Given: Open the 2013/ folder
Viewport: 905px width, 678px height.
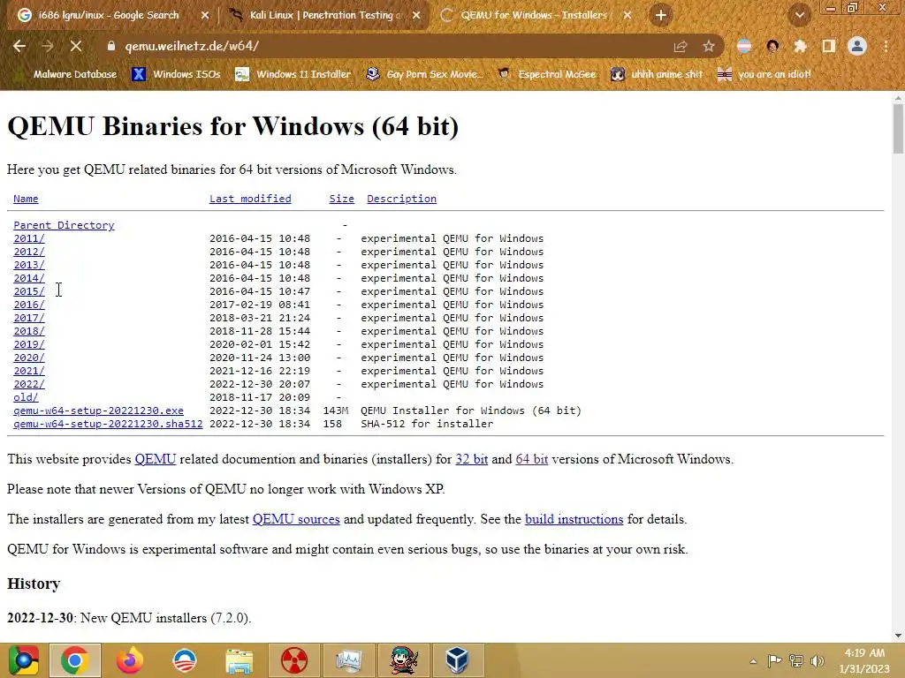Looking at the screenshot, I should tap(29, 265).
